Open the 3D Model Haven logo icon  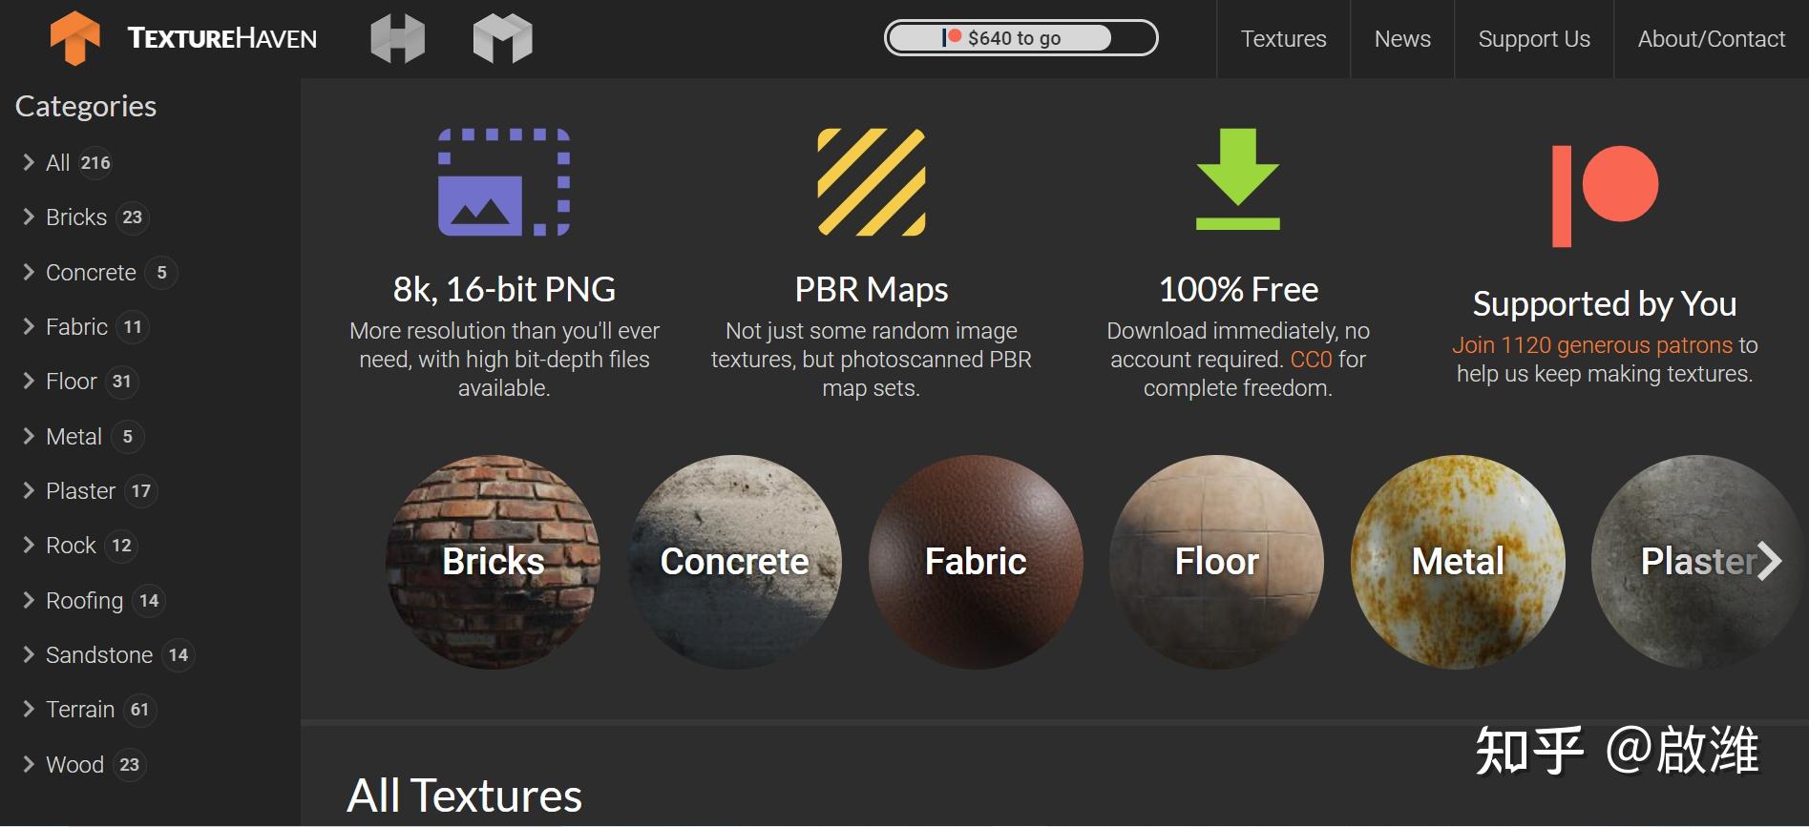(503, 39)
